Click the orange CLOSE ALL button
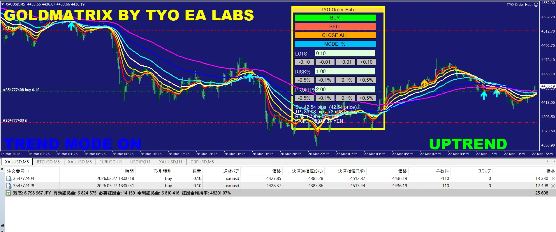Viewport: 556px width, 232px height. 335,35
